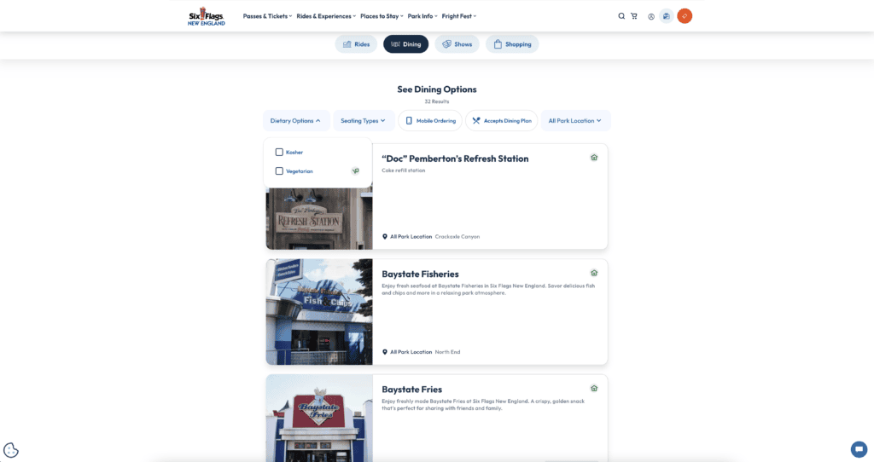
Task: Open the All Park Location dropdown
Action: point(575,121)
